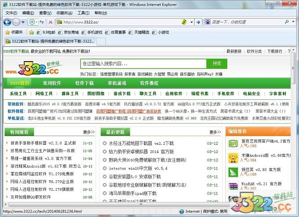Click the Baidu paw search provider icon

[207, 22]
